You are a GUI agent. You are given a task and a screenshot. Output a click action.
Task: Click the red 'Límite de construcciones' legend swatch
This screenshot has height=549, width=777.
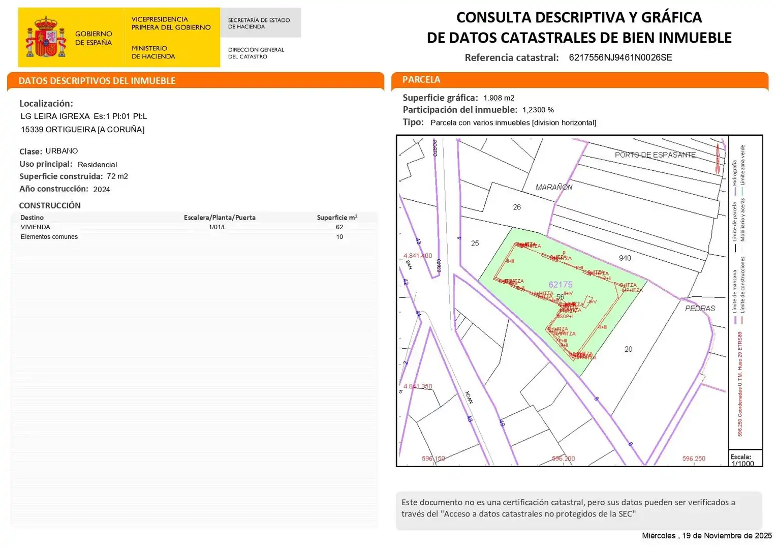point(742,320)
